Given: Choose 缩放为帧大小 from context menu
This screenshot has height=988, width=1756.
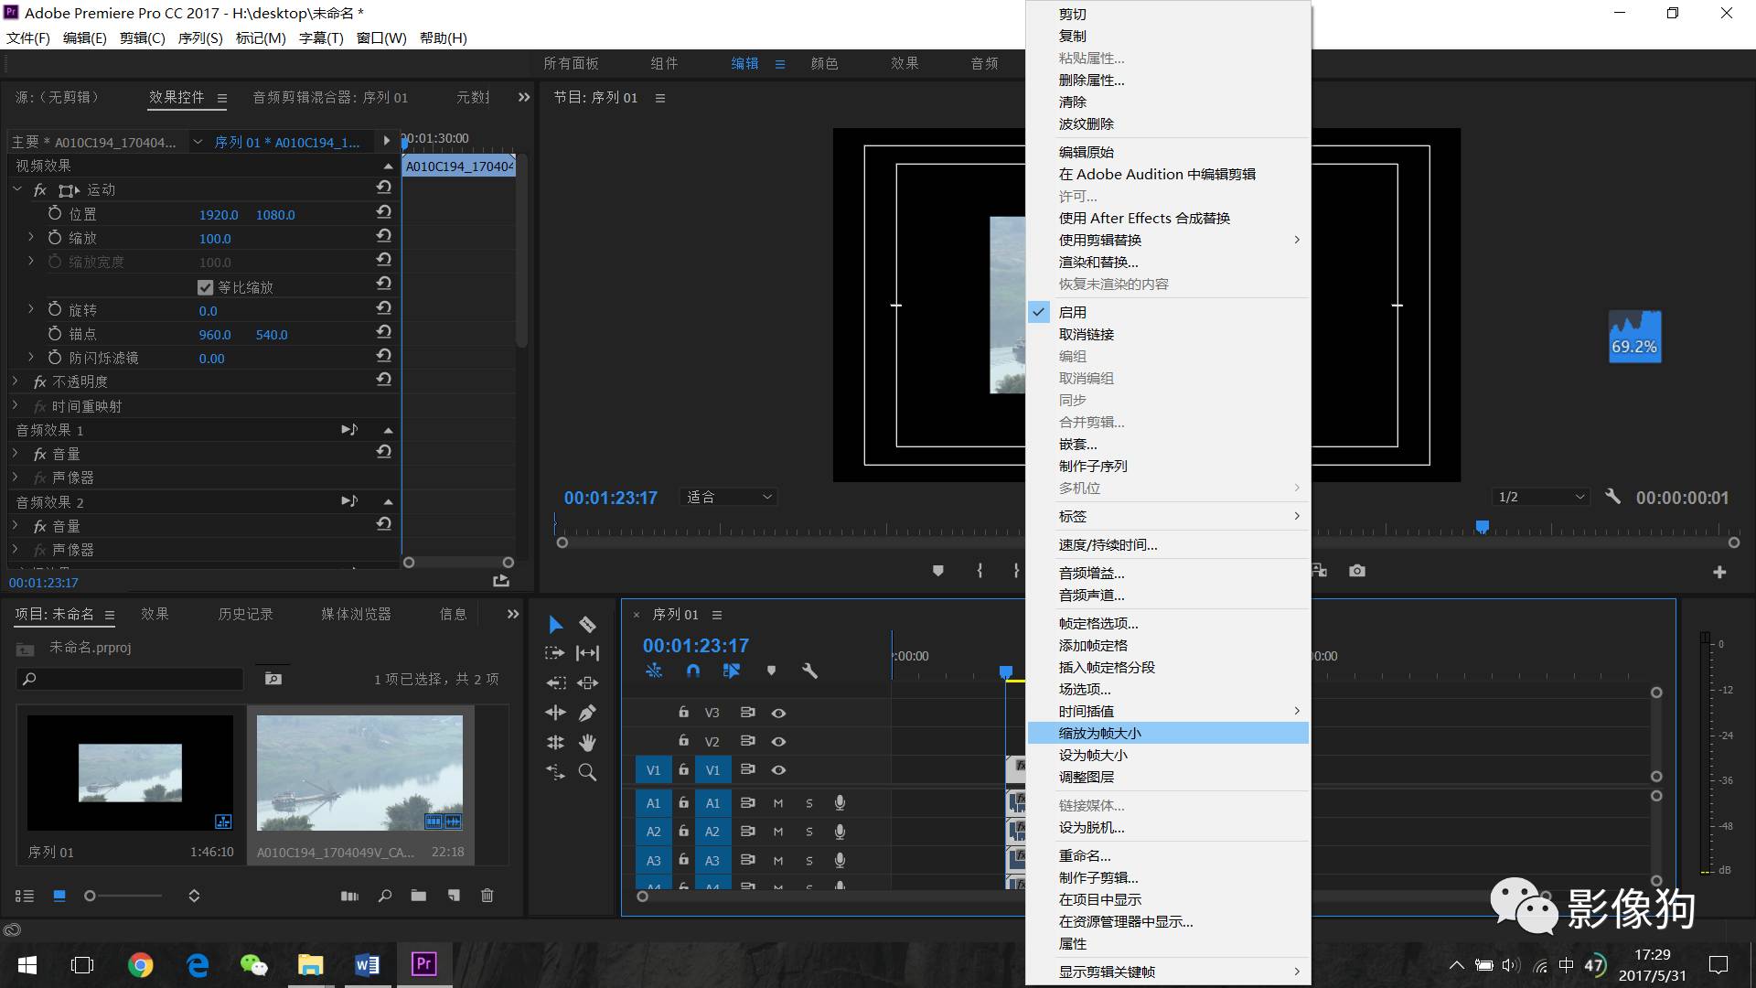Looking at the screenshot, I should [x=1100, y=733].
